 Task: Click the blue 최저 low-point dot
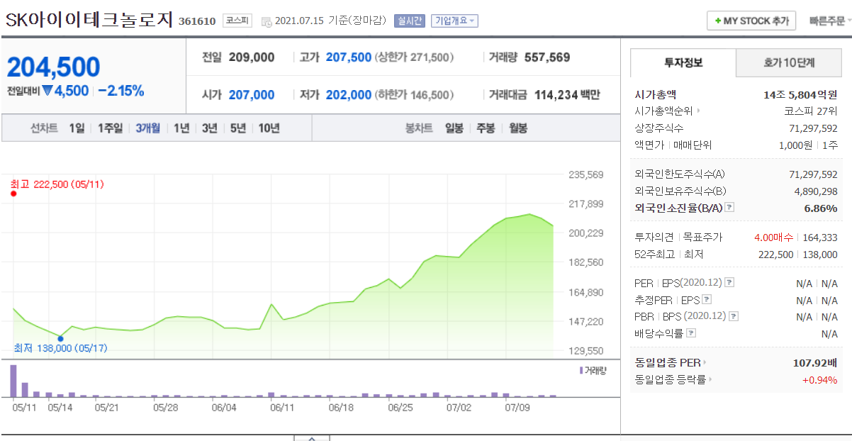(x=60, y=338)
